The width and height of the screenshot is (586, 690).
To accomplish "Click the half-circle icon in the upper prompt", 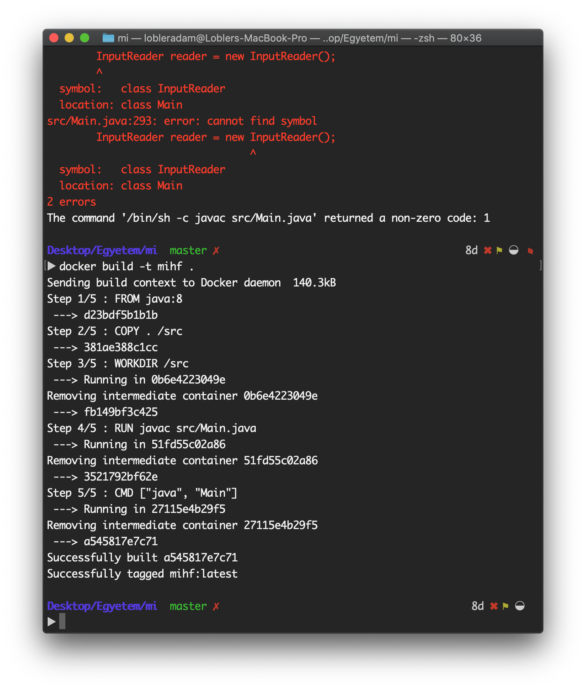I will [x=514, y=250].
